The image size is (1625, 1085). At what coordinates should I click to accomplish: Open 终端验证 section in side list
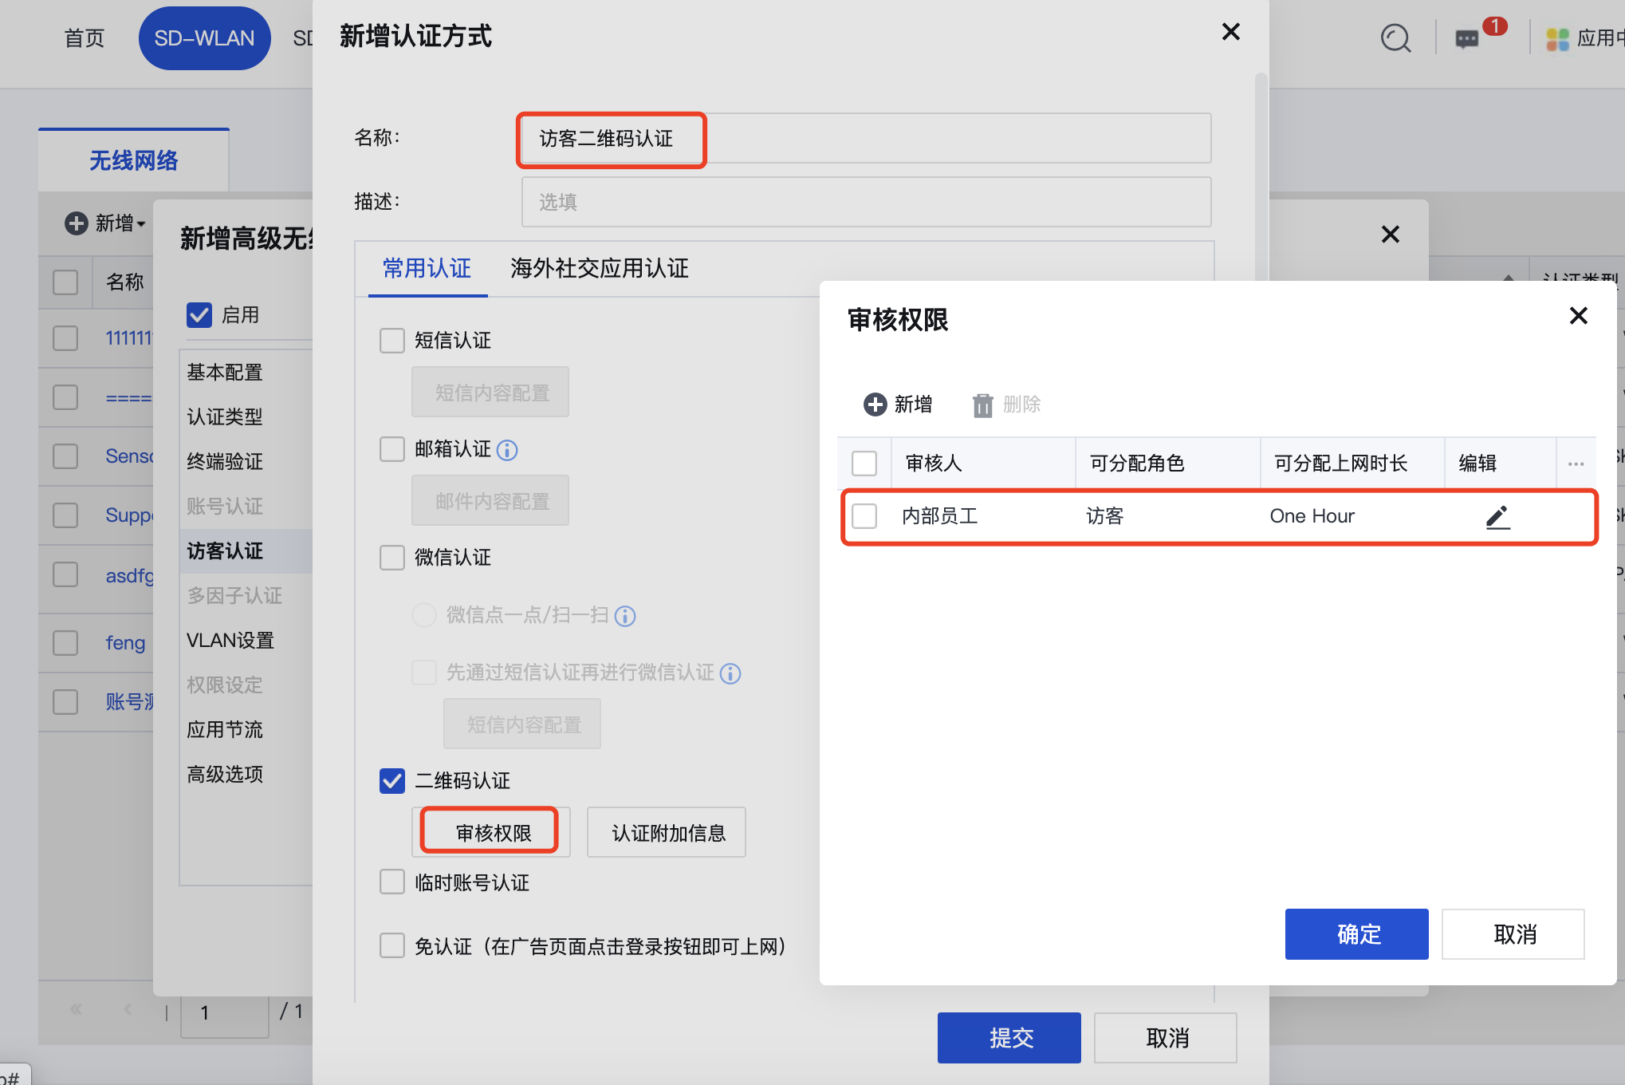pyautogui.click(x=225, y=462)
